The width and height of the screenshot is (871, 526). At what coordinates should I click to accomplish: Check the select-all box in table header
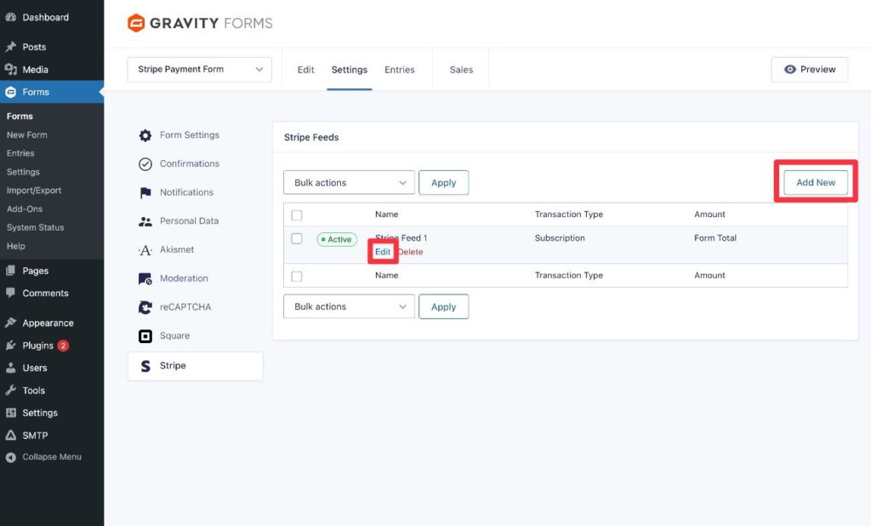click(x=297, y=215)
